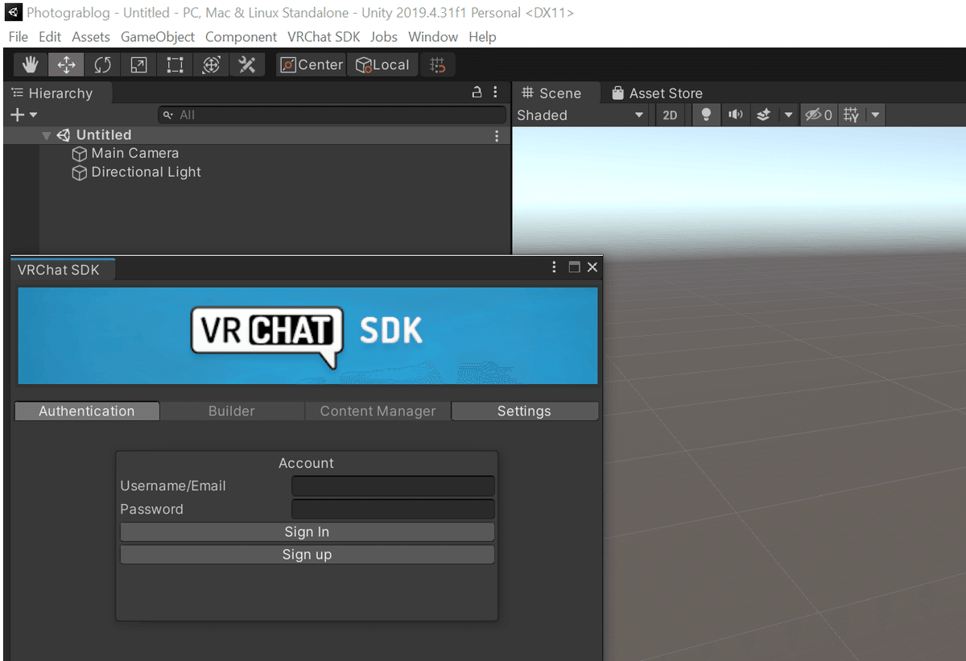Viewport: 966px width, 661px height.
Task: Lock the Hierarchy panel
Action: pyautogui.click(x=477, y=93)
